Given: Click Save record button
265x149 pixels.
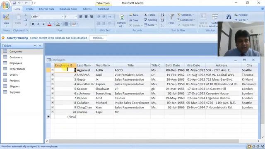Looking at the screenshot, I should [x=134, y=20].
